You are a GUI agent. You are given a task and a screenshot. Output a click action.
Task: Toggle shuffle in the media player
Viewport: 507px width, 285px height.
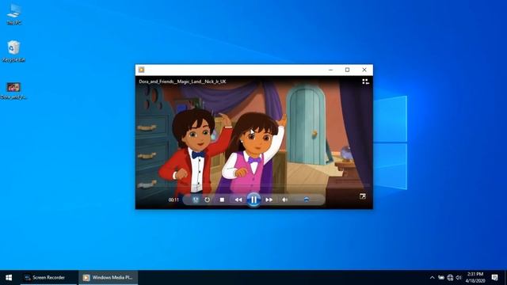[196, 199]
